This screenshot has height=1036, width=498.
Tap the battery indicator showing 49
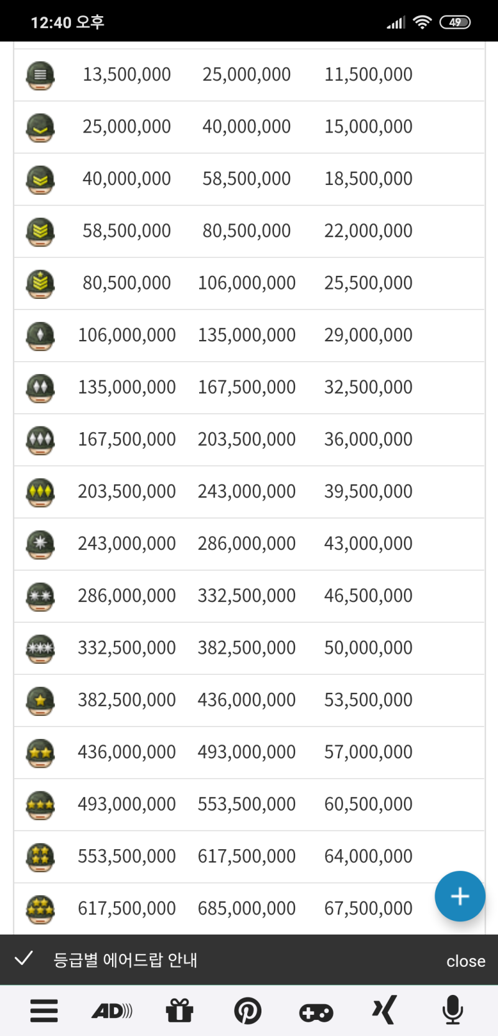(455, 22)
